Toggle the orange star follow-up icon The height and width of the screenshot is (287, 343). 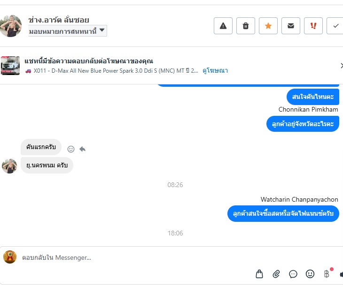pyautogui.click(x=268, y=26)
